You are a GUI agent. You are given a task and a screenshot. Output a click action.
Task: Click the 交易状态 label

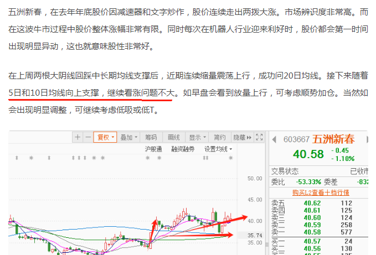(285, 171)
